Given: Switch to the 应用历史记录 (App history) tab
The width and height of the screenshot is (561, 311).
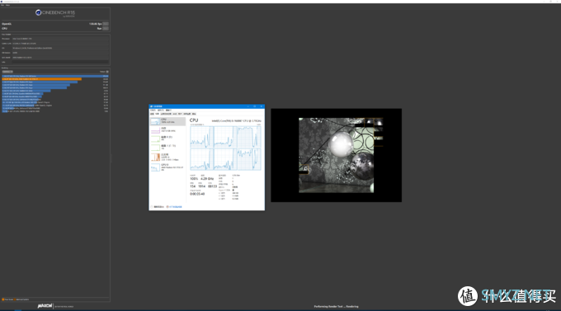Looking at the screenshot, I should pos(166,114).
